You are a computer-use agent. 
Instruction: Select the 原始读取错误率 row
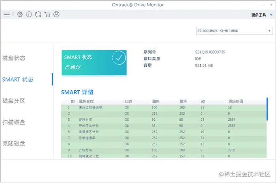pyautogui.click(x=164, y=107)
